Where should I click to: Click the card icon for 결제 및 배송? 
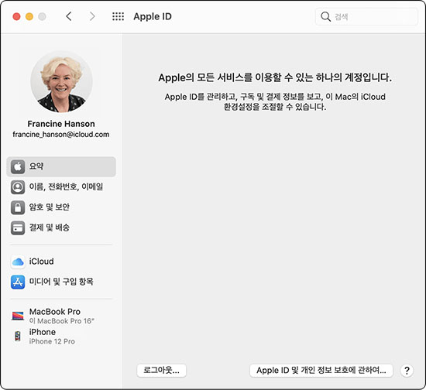coord(18,227)
